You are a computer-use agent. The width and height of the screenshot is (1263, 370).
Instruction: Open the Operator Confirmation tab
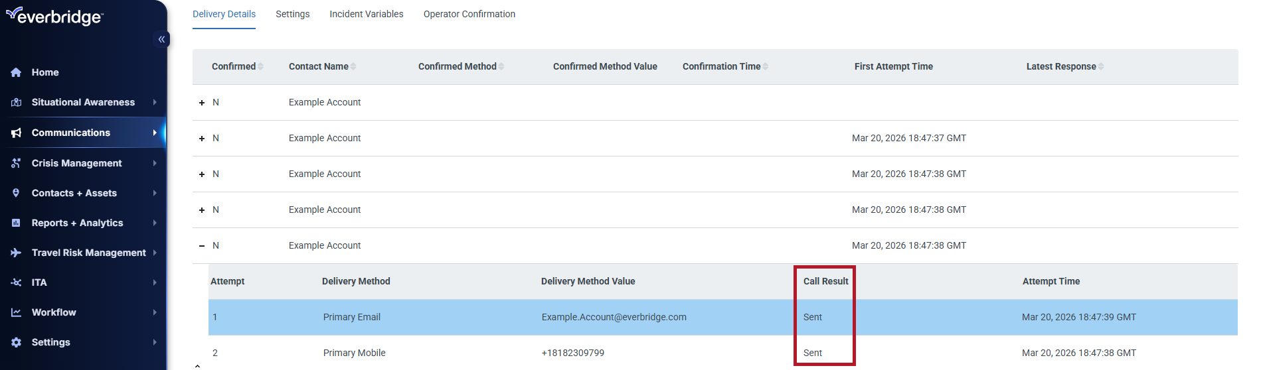(469, 14)
